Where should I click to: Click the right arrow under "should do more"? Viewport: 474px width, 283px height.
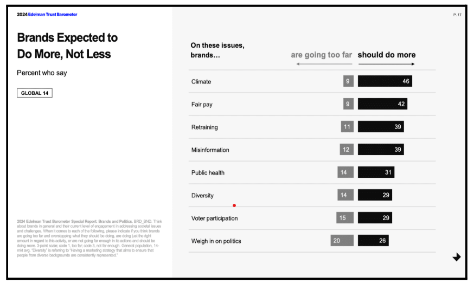386,65
